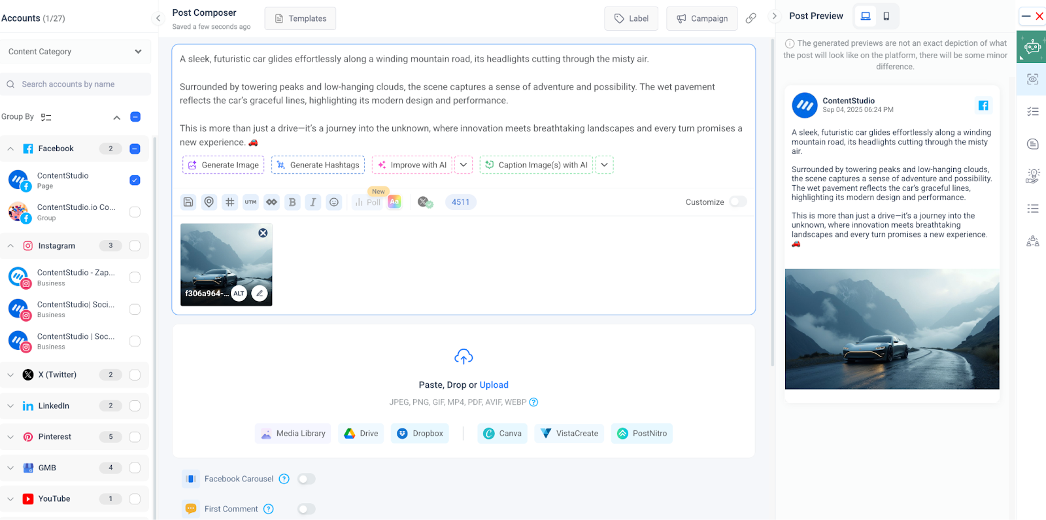1046x520 pixels.
Task: Expand the Pinterest accounts group
Action: point(10,437)
